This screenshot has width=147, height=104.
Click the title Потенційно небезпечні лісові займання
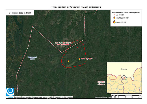pos(76,7)
